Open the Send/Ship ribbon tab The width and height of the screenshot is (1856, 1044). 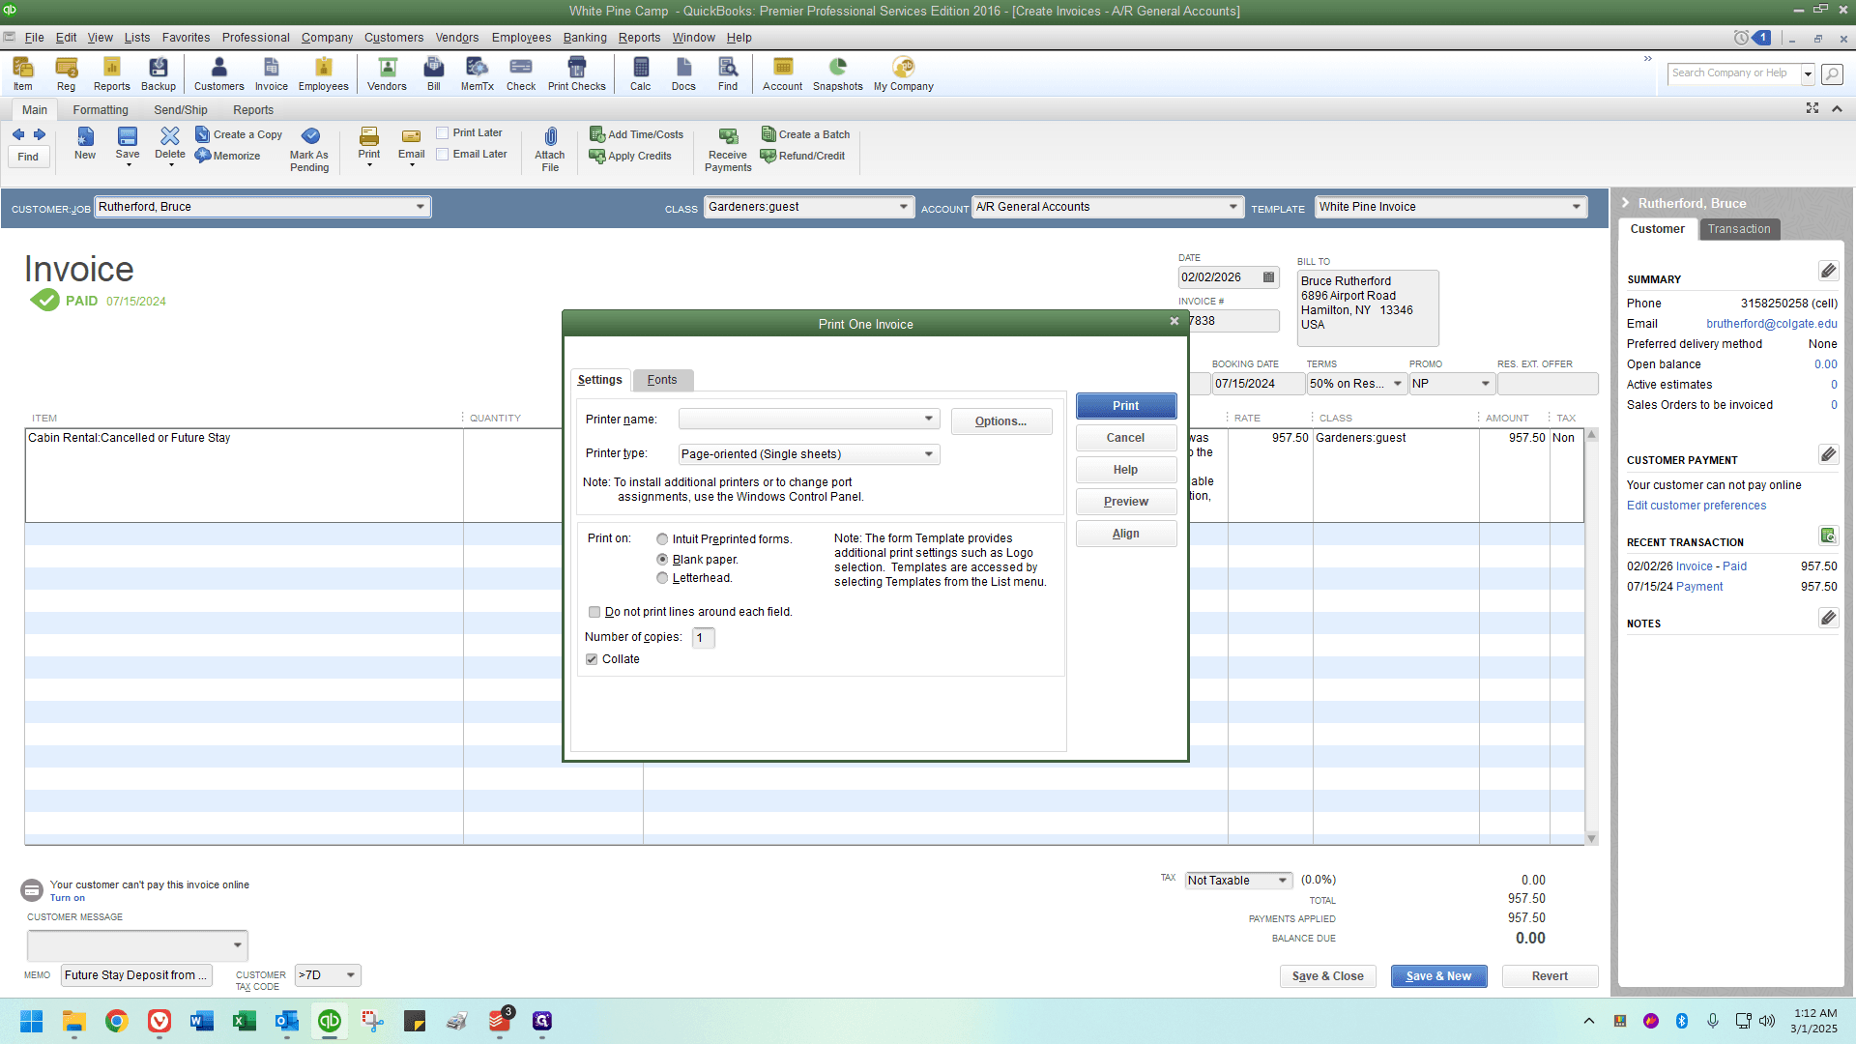(181, 110)
